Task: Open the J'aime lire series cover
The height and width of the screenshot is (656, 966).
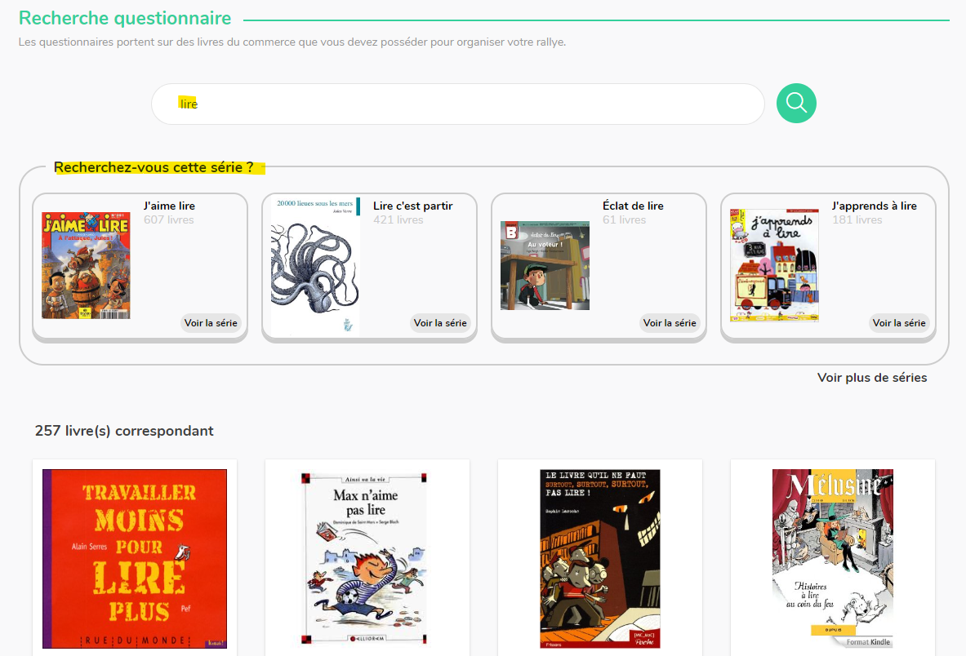Action: point(86,265)
